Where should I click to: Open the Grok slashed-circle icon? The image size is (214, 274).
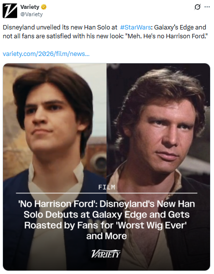pos(197,7)
